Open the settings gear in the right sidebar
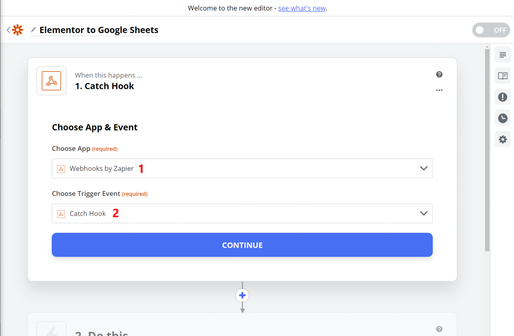This screenshot has height=336, width=514. tap(502, 139)
